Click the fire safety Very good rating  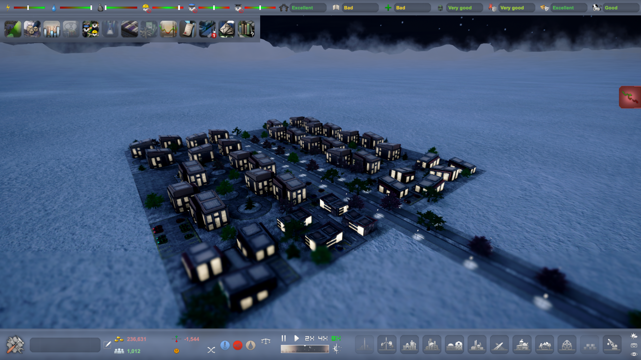tap(517, 8)
